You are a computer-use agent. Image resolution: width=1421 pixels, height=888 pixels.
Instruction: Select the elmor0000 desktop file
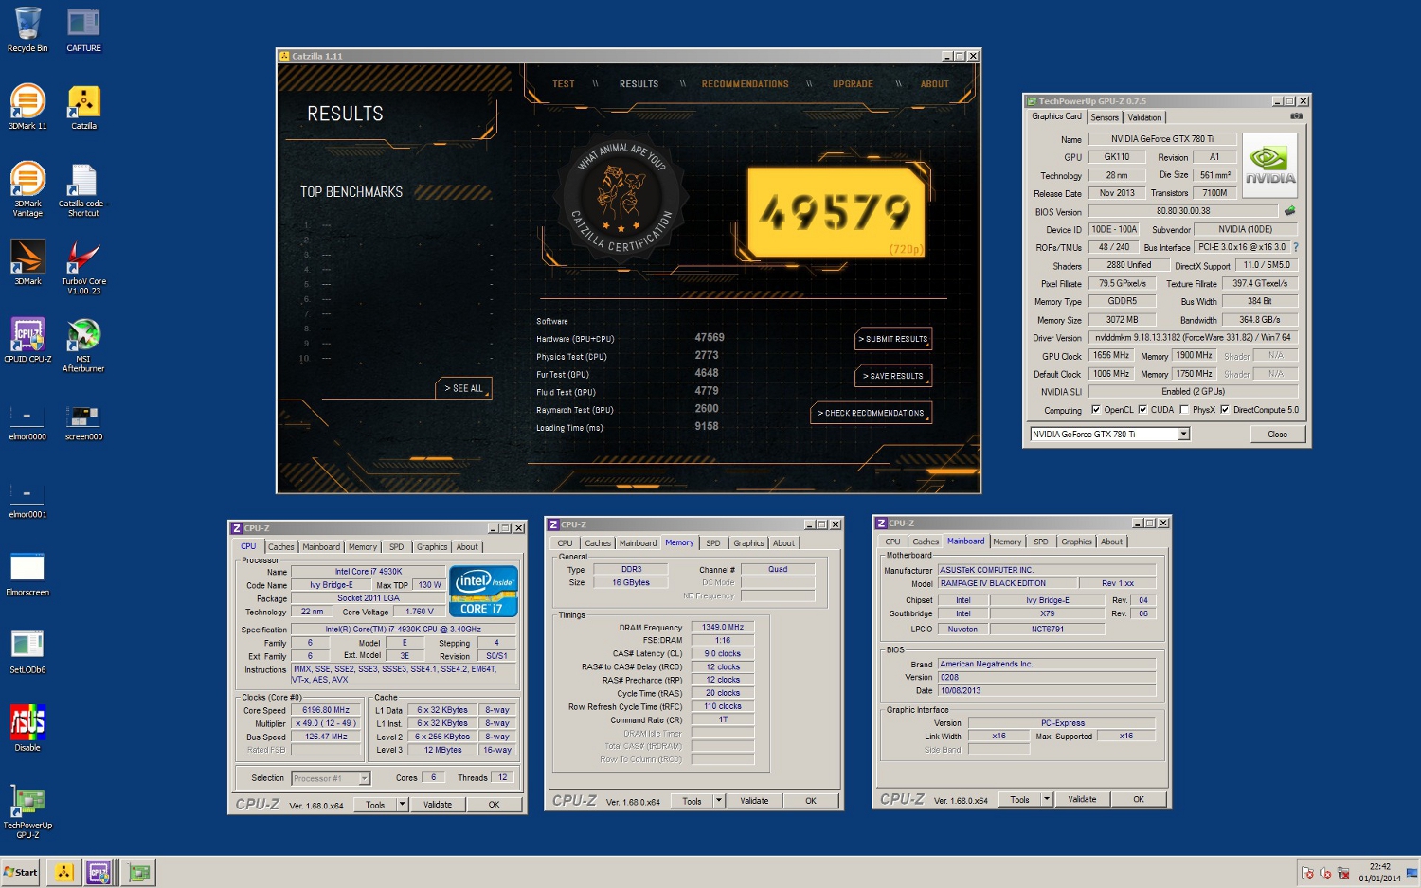pyautogui.click(x=27, y=422)
